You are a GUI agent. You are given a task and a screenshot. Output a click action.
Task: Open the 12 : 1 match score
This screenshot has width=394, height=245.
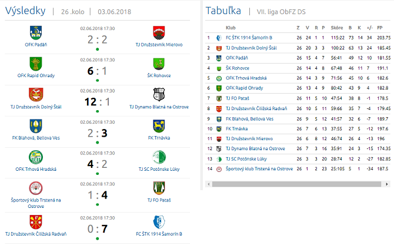[97, 101]
